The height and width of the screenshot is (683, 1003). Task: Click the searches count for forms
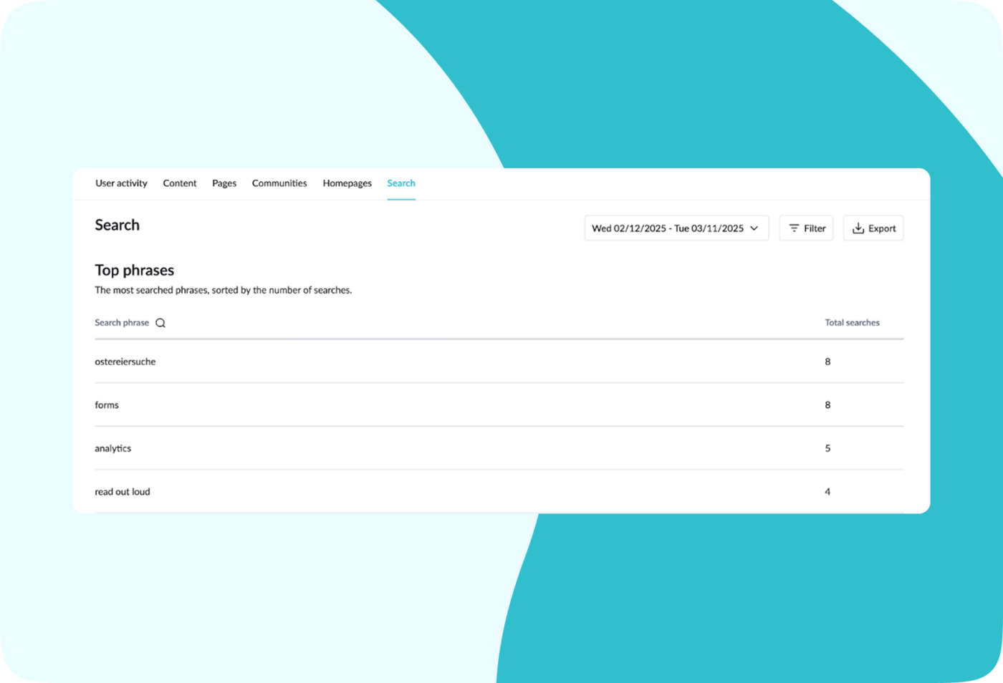tap(827, 405)
